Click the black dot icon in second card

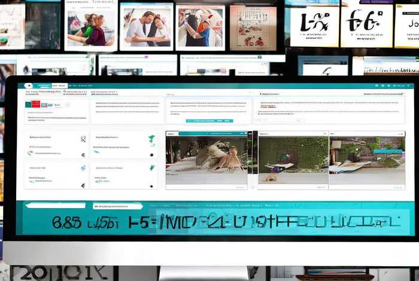151,154
